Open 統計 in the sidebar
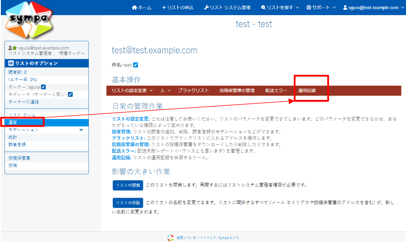 (x=13, y=137)
